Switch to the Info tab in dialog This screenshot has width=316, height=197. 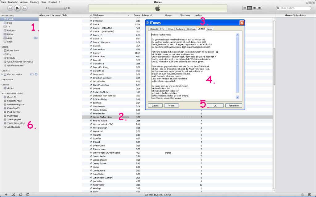(162, 29)
